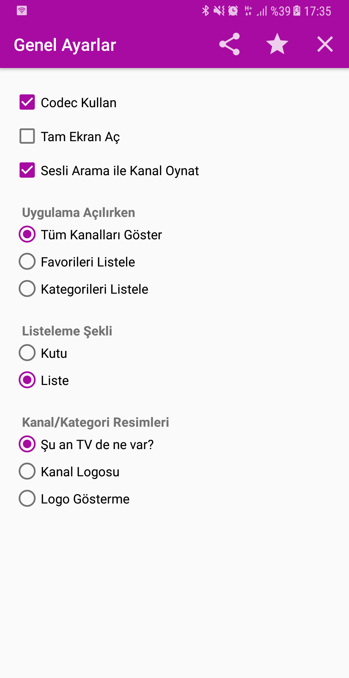The image size is (349, 678).
Task: Uncheck the Codec Kullan checkbox
Action: pyautogui.click(x=27, y=102)
